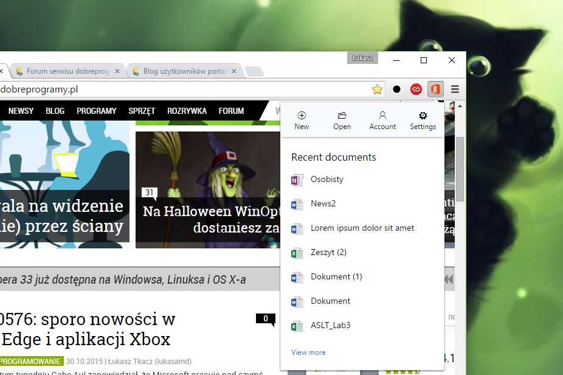This screenshot has height=375, width=563.
Task: Click the black circle extension icon
Action: (x=397, y=89)
